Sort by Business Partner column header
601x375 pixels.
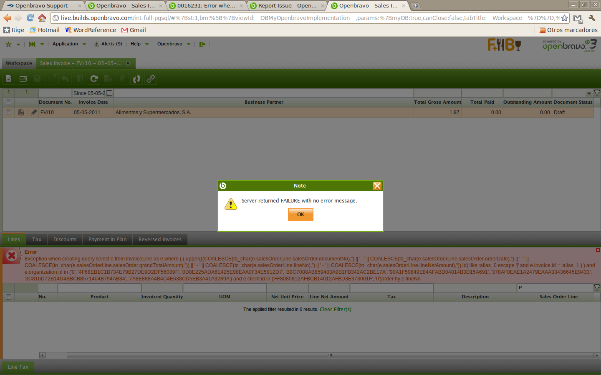264,102
